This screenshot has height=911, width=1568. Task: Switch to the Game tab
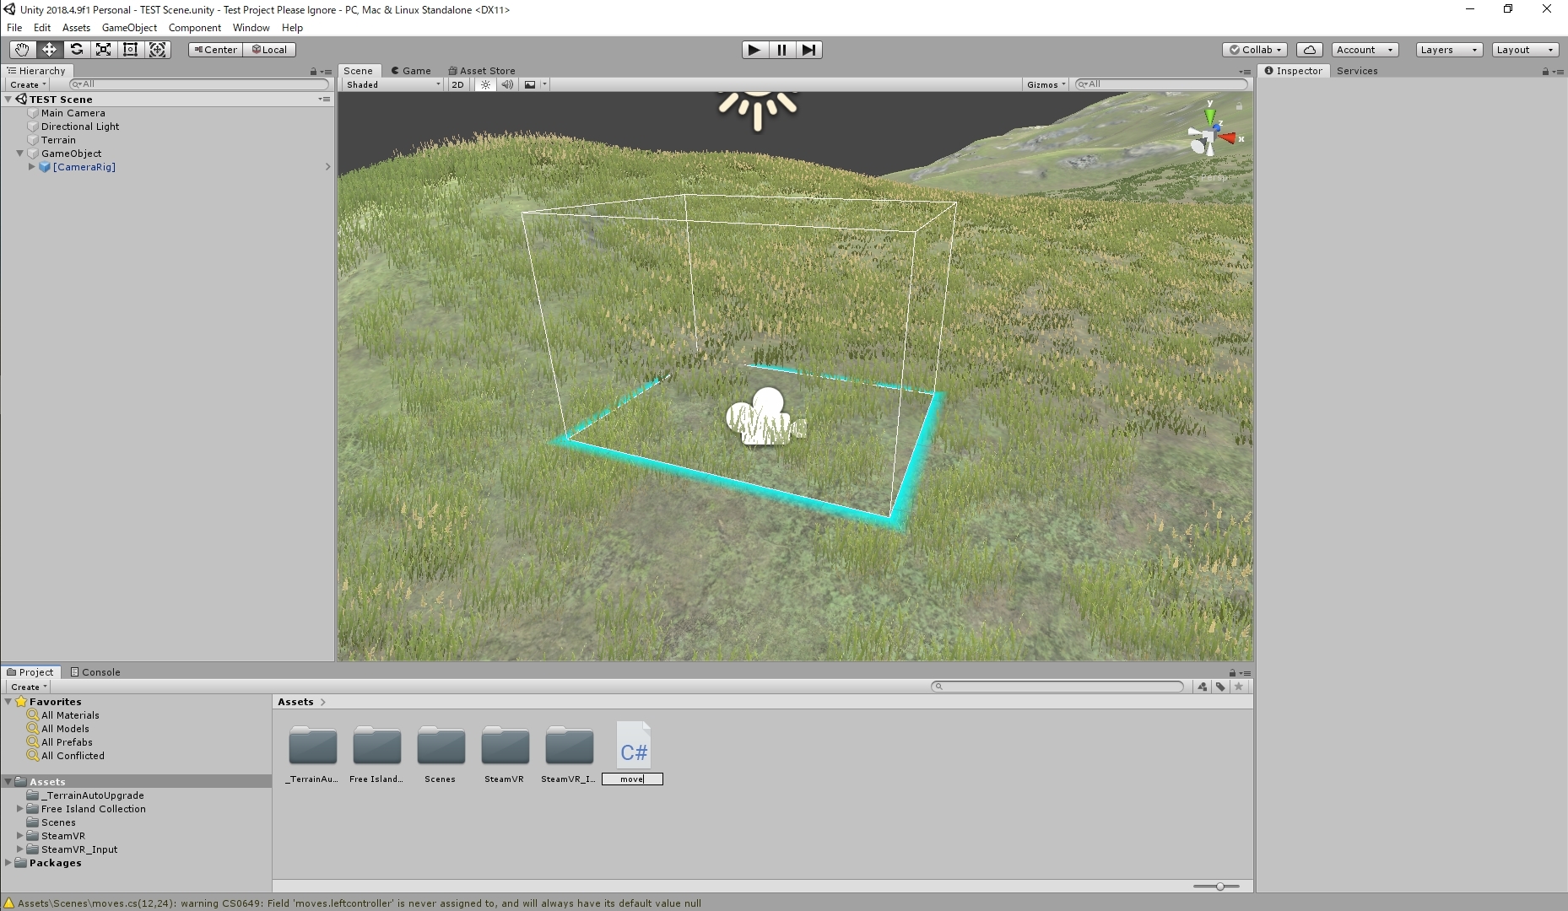pos(412,71)
